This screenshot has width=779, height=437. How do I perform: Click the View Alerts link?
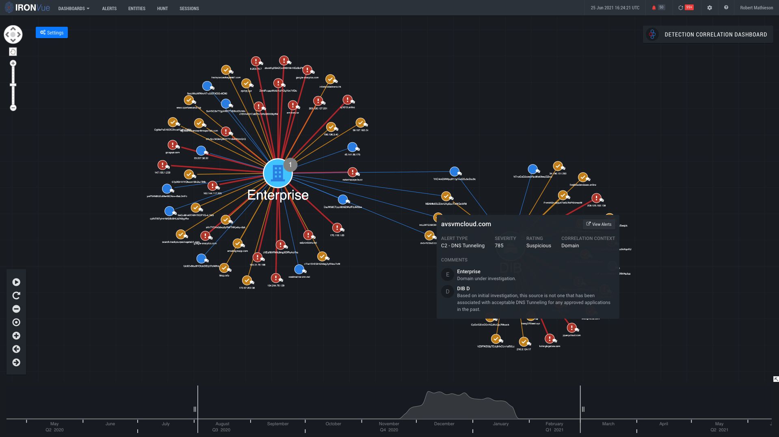[x=599, y=224]
